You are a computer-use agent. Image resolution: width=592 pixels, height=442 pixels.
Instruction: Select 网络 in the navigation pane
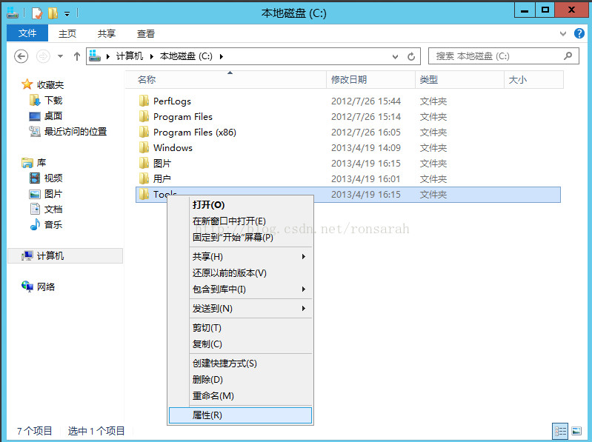pyautogui.click(x=46, y=287)
